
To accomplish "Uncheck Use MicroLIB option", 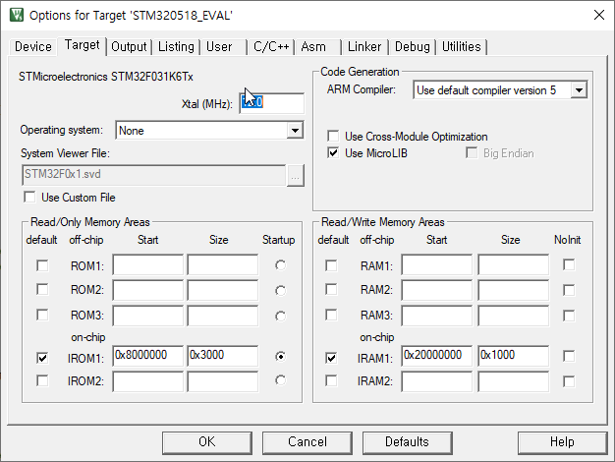I will tap(333, 153).
